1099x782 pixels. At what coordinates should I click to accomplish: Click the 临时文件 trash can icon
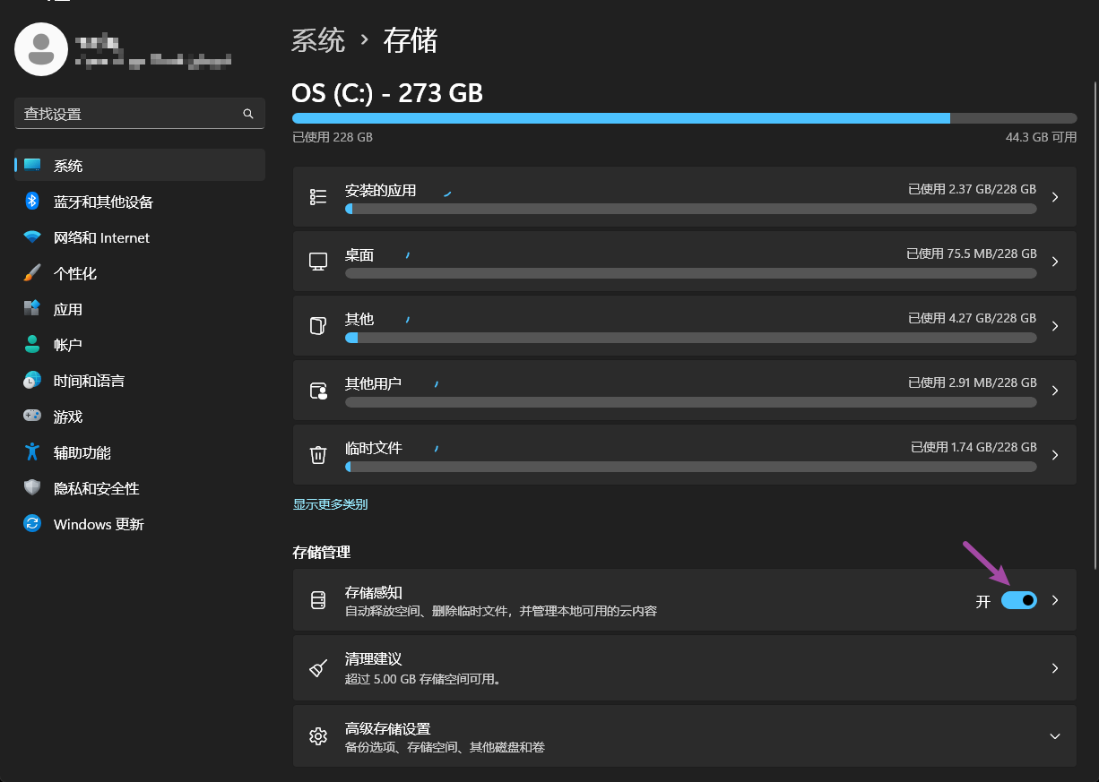pos(318,455)
